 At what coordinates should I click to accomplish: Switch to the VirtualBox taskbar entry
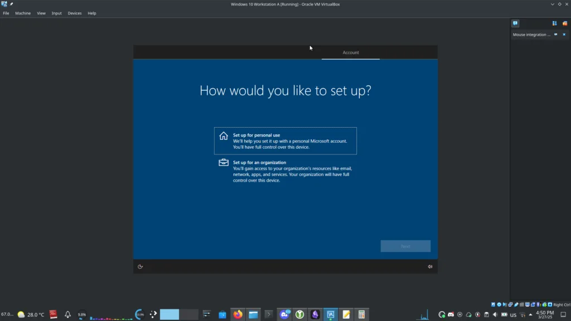(x=331, y=314)
